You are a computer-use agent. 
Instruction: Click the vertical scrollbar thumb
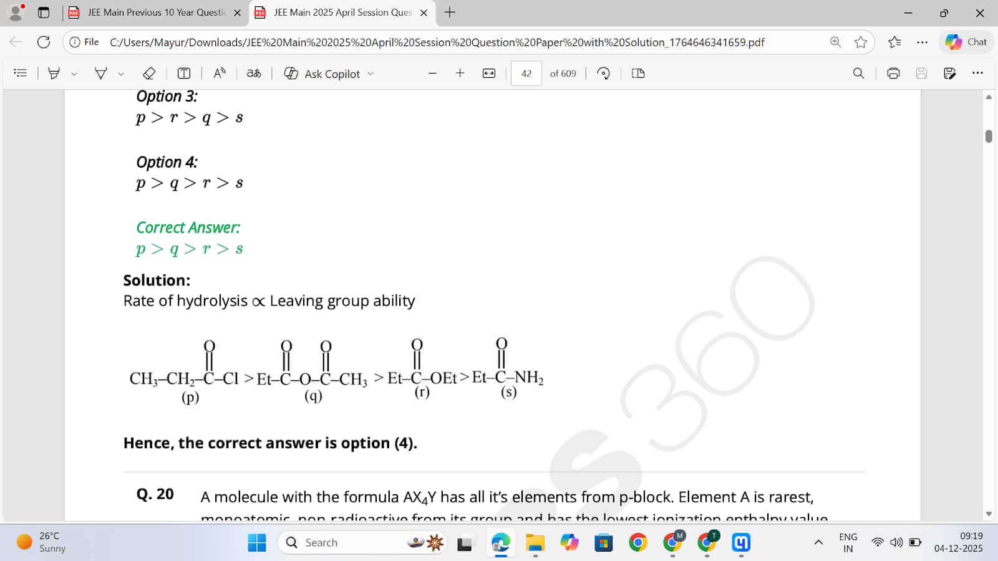[x=989, y=136]
